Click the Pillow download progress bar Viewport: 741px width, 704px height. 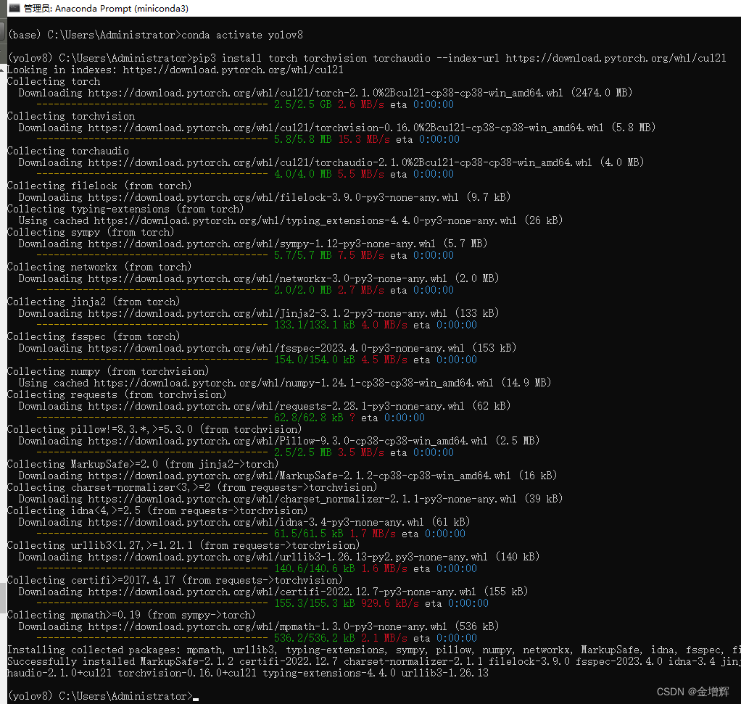point(152,452)
